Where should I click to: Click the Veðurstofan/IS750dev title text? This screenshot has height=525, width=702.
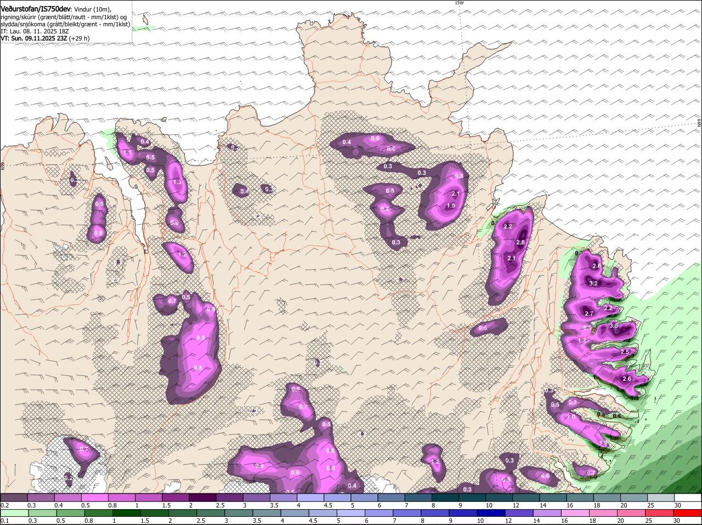point(35,9)
